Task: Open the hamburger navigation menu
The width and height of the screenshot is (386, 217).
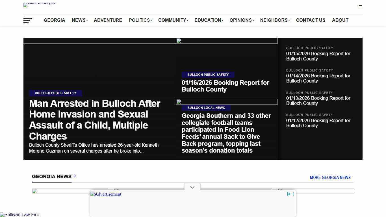Action: pos(28,20)
